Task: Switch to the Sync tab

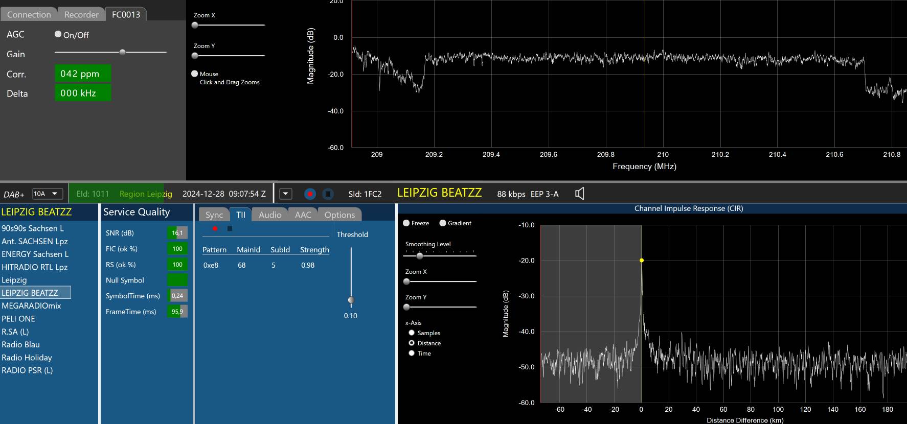Action: (214, 215)
